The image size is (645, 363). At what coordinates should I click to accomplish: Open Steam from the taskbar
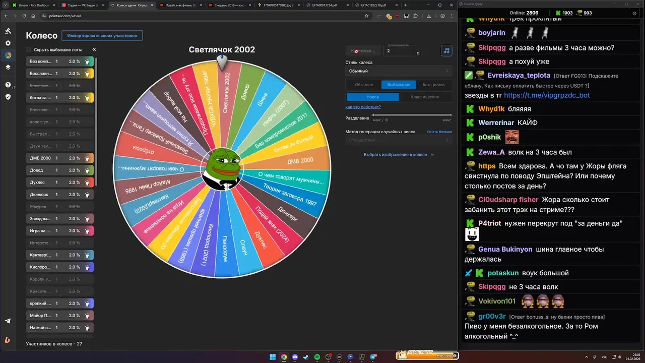306,357
